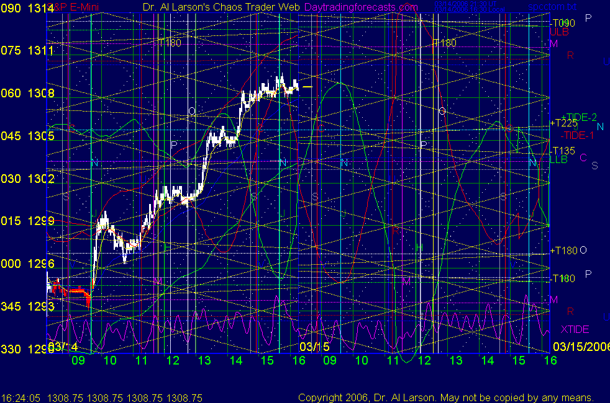Screen dimensions: 610x403
Task: Select the "+T225" level label
Action: click(563, 123)
